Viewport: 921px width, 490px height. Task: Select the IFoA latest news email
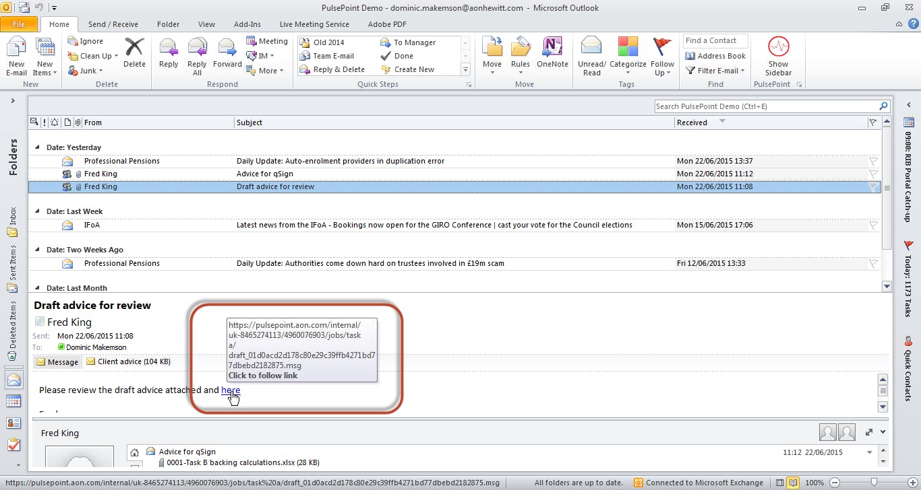click(x=454, y=225)
